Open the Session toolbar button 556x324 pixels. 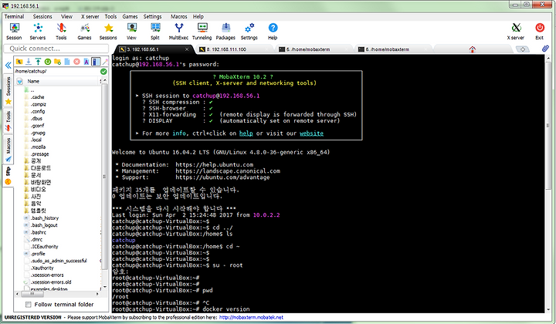coord(14,31)
